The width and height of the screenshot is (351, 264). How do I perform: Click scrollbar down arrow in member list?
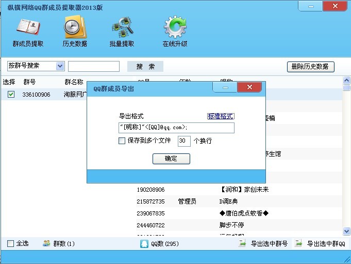tap(346, 231)
